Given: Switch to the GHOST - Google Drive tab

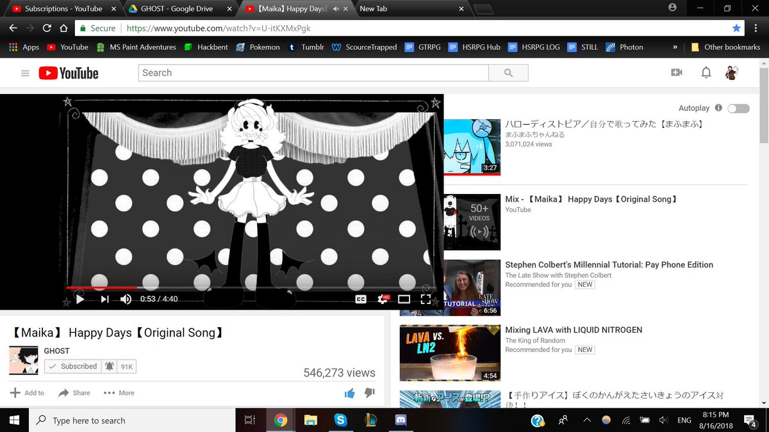Looking at the screenshot, I should click(177, 8).
